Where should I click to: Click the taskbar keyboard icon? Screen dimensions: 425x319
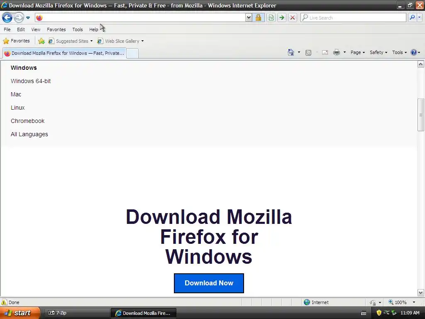(364, 313)
